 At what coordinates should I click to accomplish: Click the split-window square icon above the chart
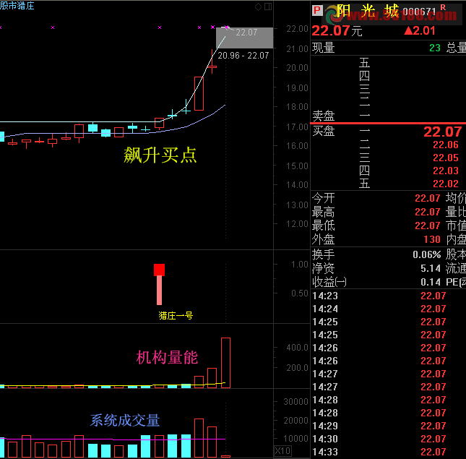coord(268,7)
